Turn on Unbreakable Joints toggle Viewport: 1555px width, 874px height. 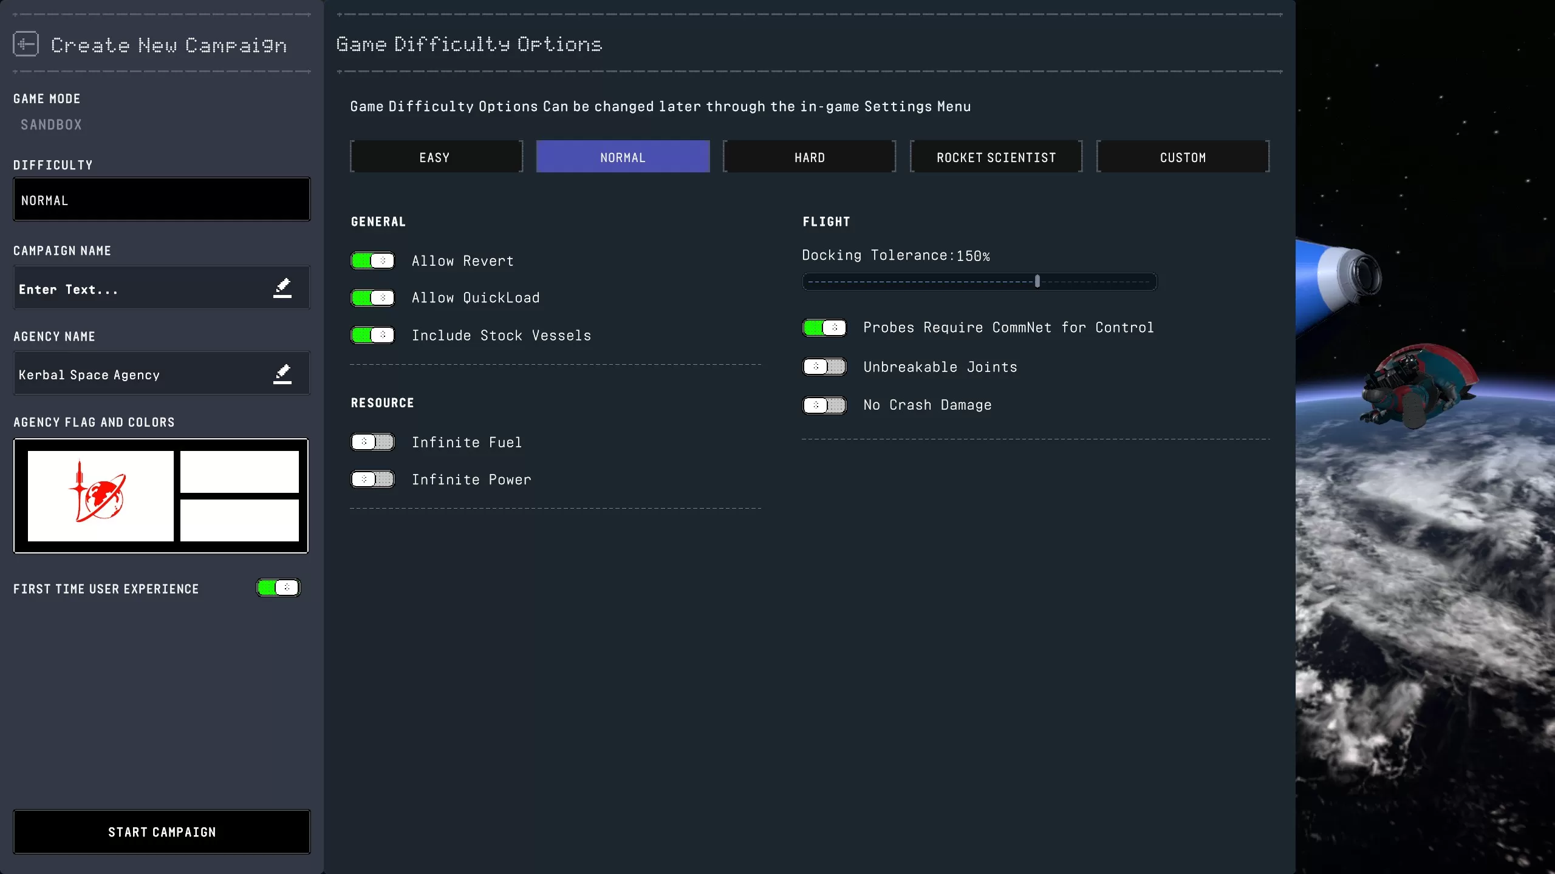coord(824,367)
